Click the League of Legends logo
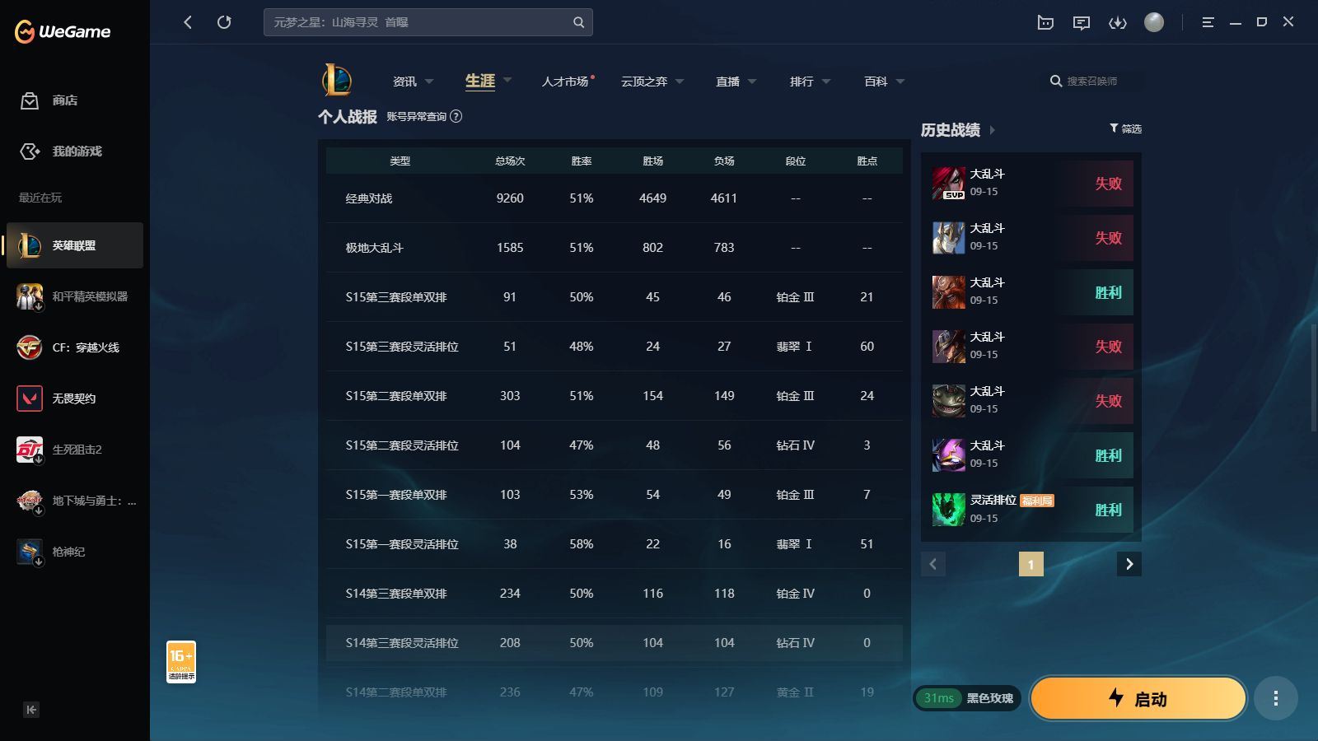Screen dimensions: 1318x741 tap(337, 81)
